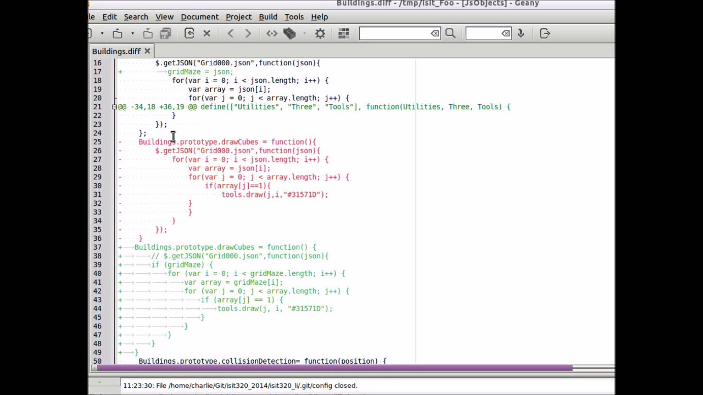Click removed line 'Buildings.prototype.drawCubes = function(){'
The height and width of the screenshot is (395, 703).
227,142
